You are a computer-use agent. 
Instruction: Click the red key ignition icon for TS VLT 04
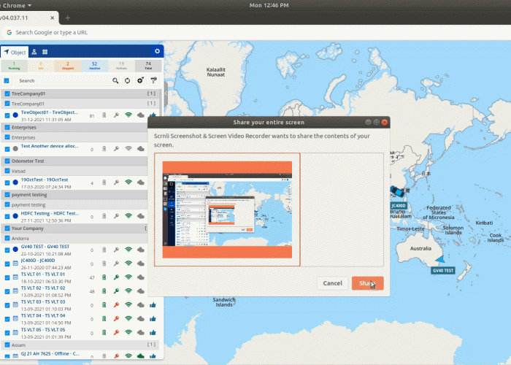click(x=115, y=318)
